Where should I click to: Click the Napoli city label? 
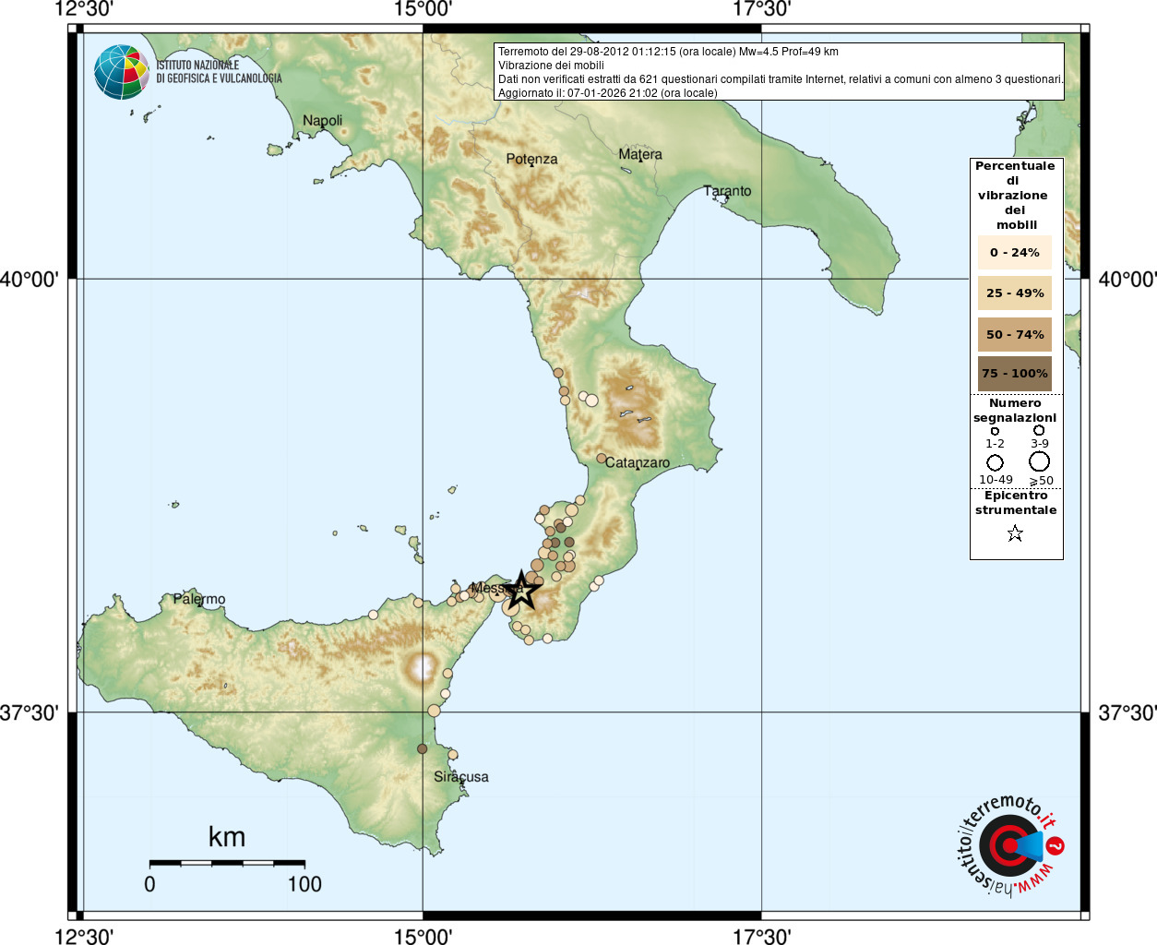(322, 121)
